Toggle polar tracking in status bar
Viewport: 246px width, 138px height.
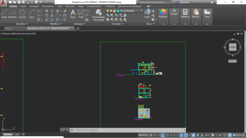pos(167,135)
